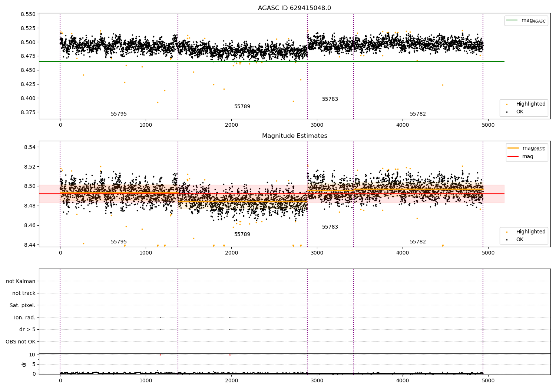Viewport: 556px width, 389px height.
Task: Click OBSID label 55795 in the top plot
Action: tap(119, 114)
